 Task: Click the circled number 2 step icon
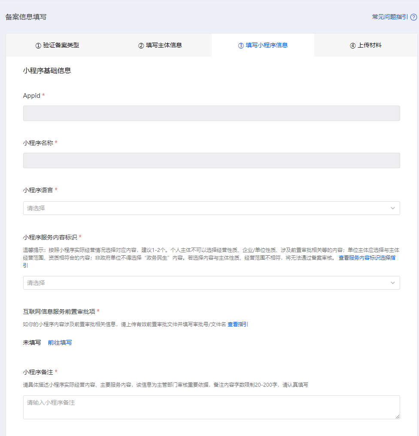[x=141, y=45]
